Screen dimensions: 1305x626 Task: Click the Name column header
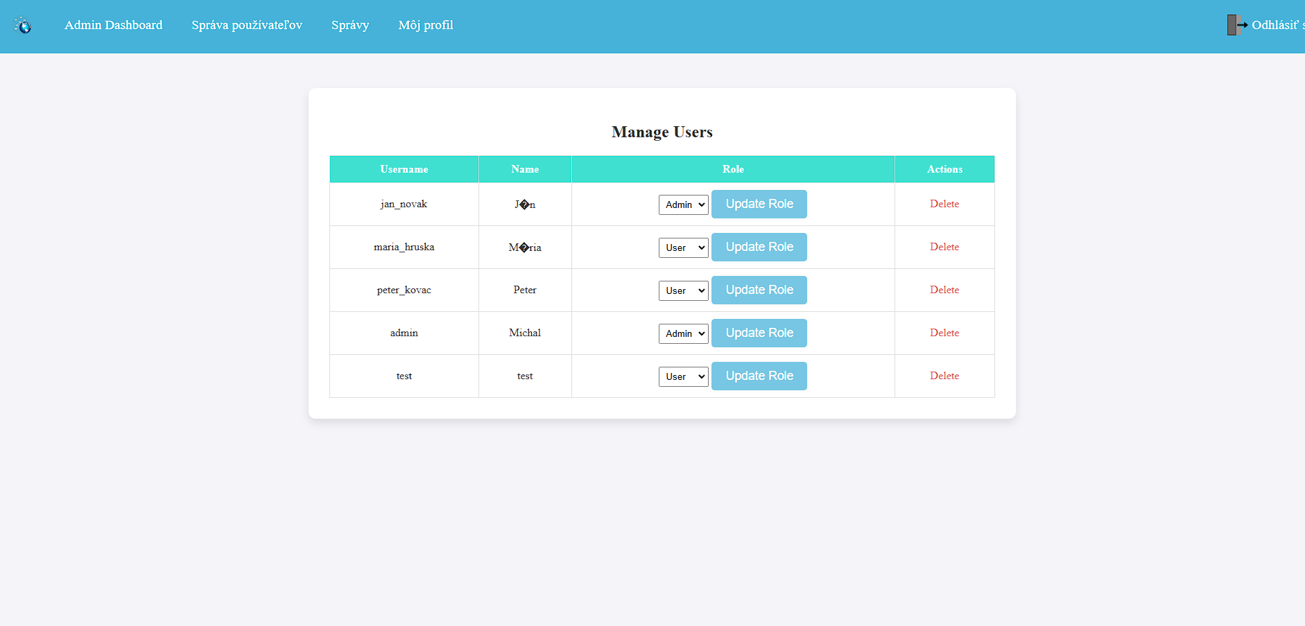(525, 169)
